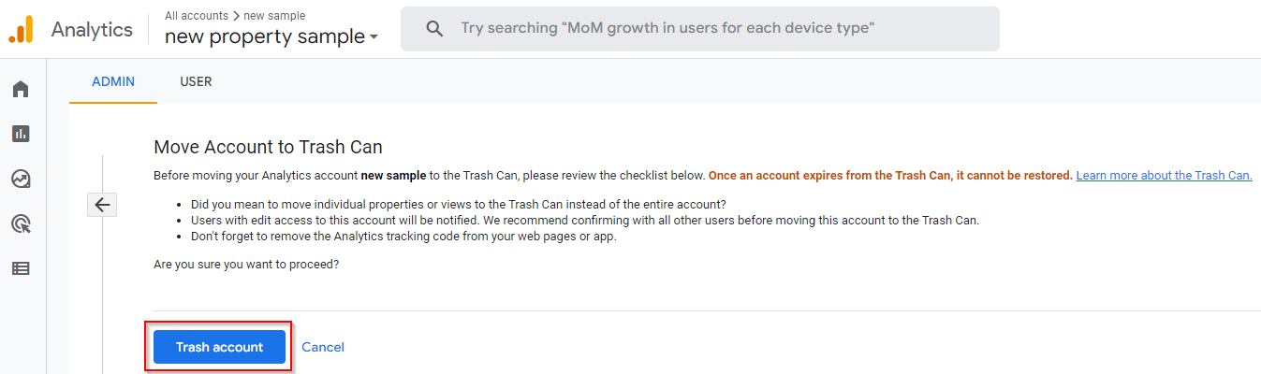Go to the Home sidebar icon
Image resolution: width=1261 pixels, height=374 pixels.
point(21,89)
